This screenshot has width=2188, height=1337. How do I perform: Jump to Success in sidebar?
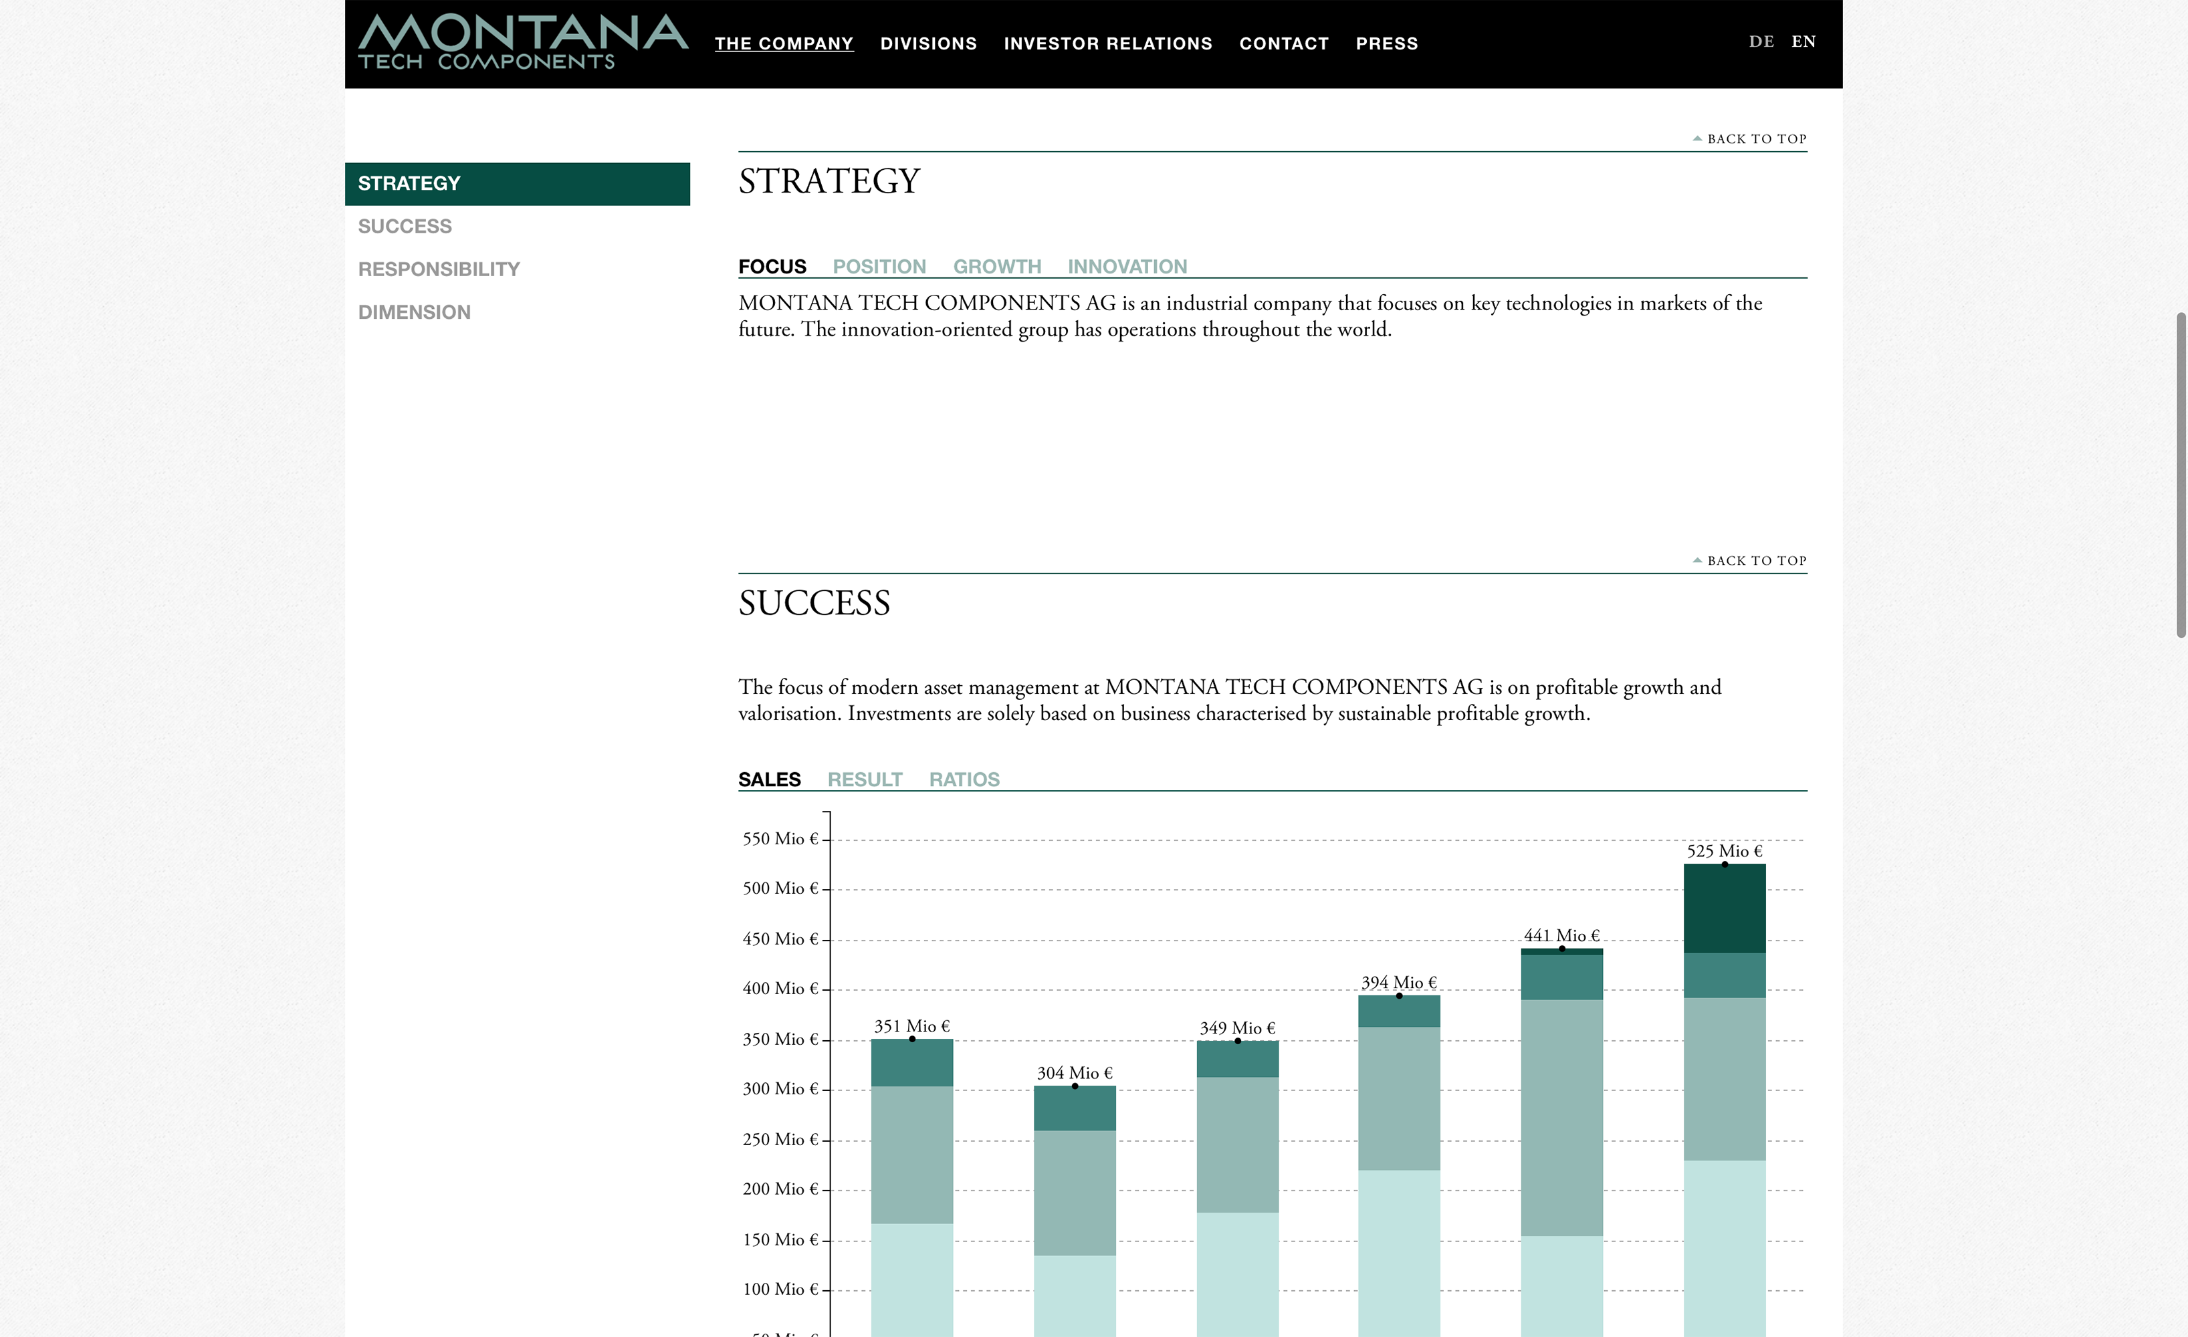[x=405, y=227]
